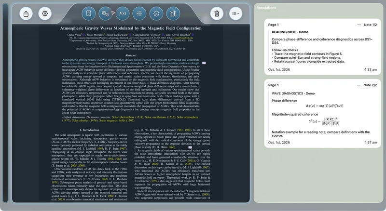Click 'Magnitude-squared coherence' text in note
Image resolution: width=386 pixels, height=211 pixels.
point(295,114)
